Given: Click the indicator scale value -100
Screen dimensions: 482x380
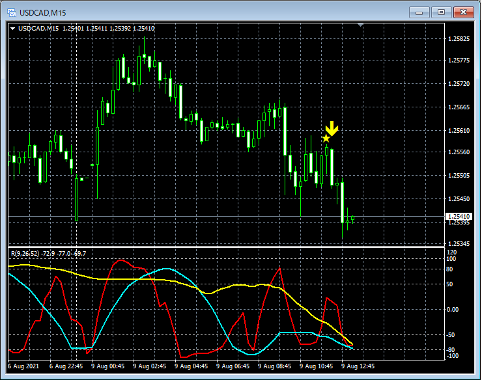Looking at the screenshot, I should [452, 356].
